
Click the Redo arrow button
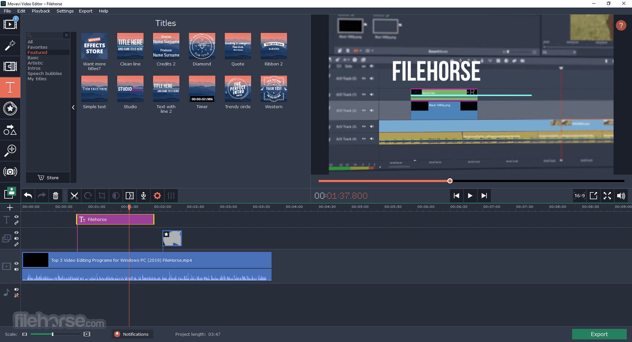[x=42, y=195]
